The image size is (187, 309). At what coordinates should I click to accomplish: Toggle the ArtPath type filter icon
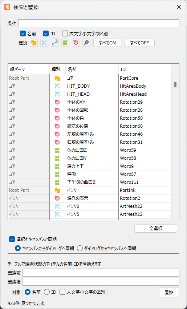pos(55,43)
